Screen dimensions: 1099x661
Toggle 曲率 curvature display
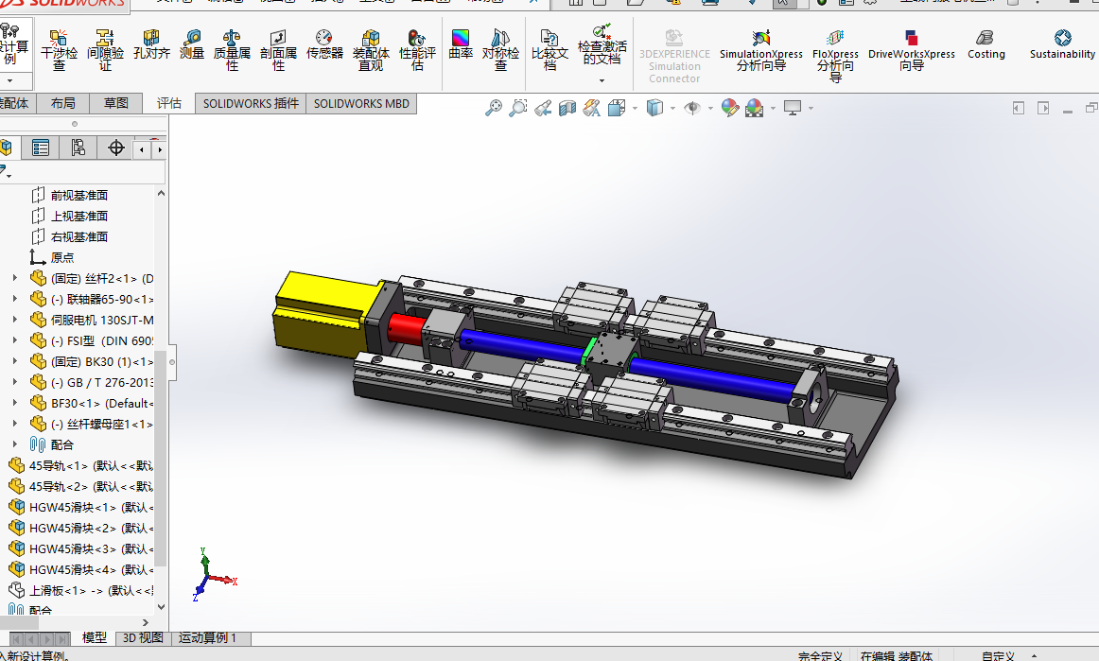click(461, 43)
